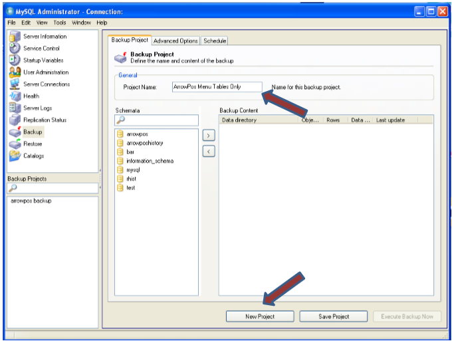Click the Schemata search magnifier icon
Screen dimensions: 452x341
tap(120, 120)
